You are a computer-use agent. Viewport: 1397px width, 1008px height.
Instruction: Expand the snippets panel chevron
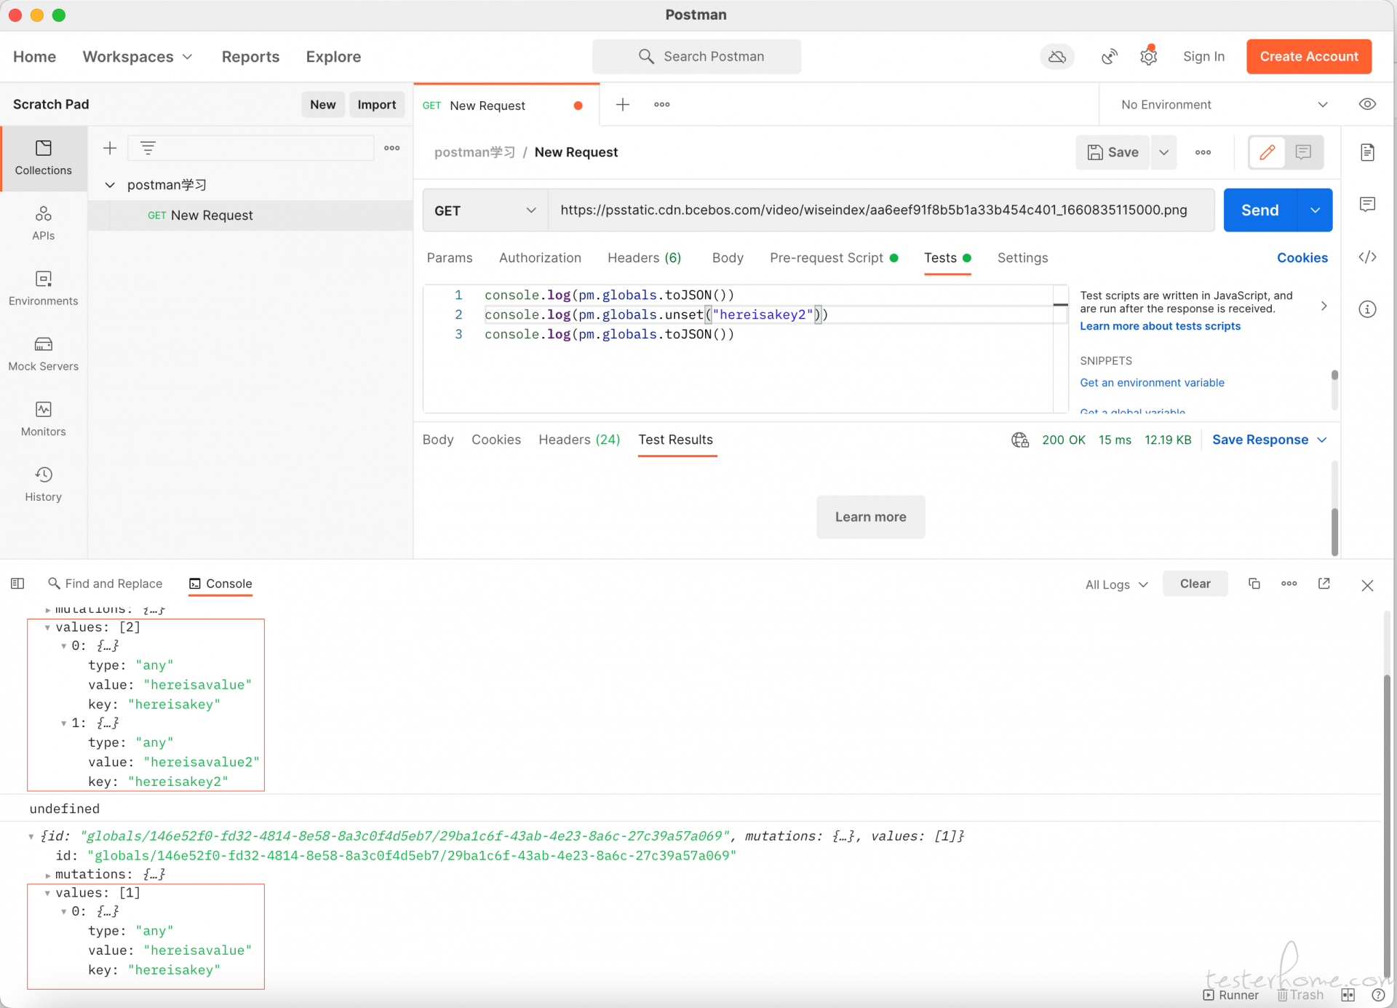1324,306
